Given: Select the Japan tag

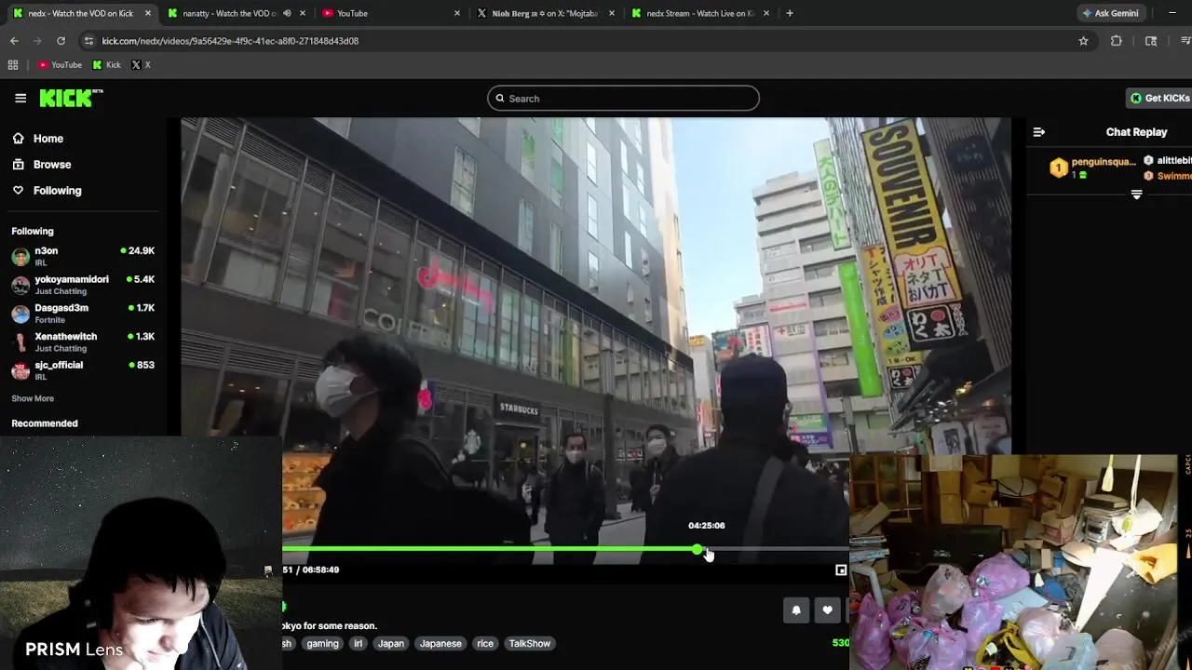Looking at the screenshot, I should coord(390,644).
